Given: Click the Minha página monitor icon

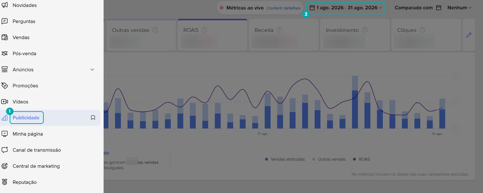Looking at the screenshot, I should coord(4,134).
